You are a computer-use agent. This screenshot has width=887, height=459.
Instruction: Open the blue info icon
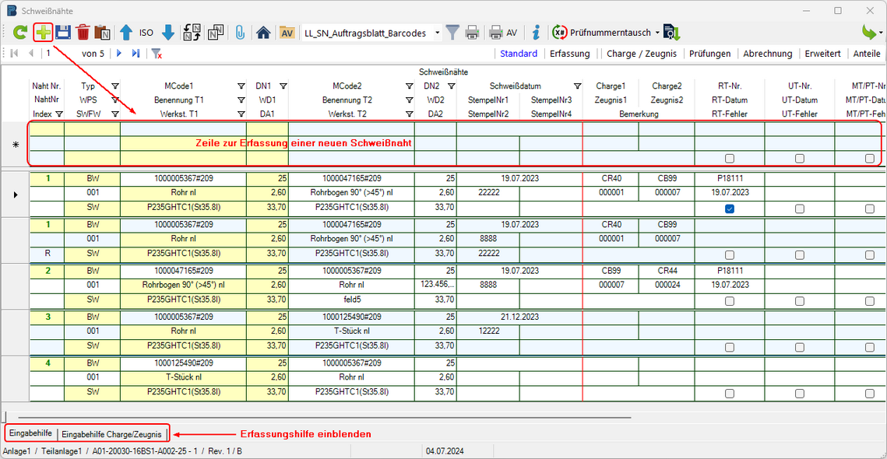(536, 33)
